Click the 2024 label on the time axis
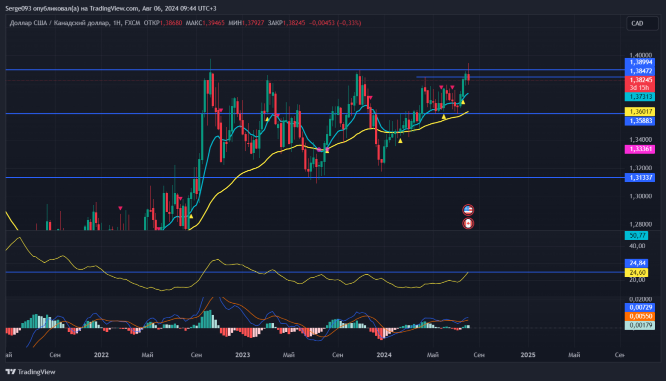Screen dimensions: 666x381 [384, 355]
